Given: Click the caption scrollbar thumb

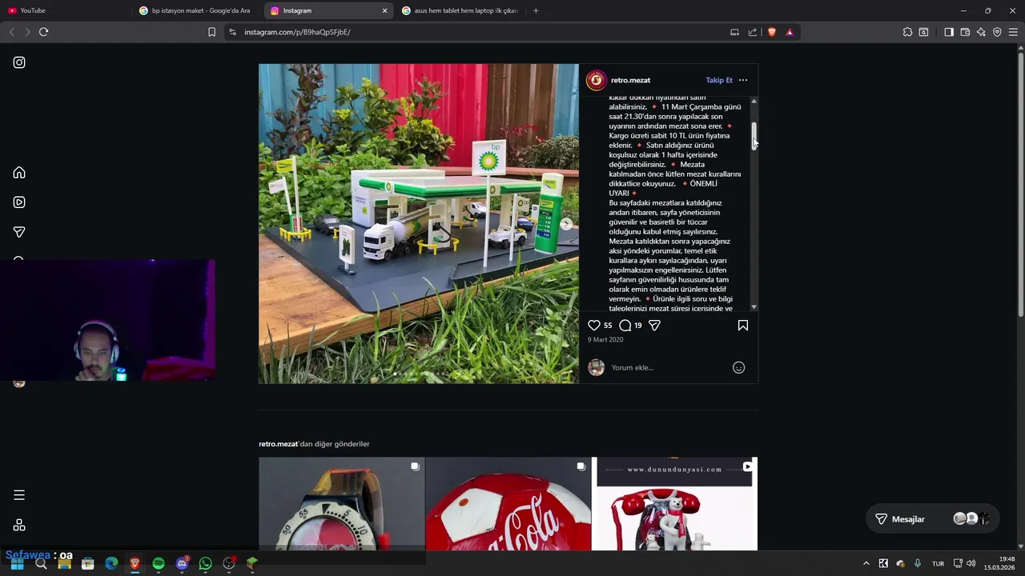Looking at the screenshot, I should pos(754,136).
